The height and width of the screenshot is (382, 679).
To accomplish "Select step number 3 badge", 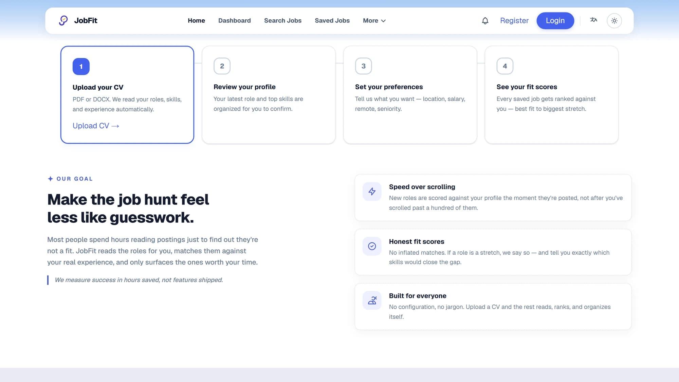I will (x=364, y=66).
